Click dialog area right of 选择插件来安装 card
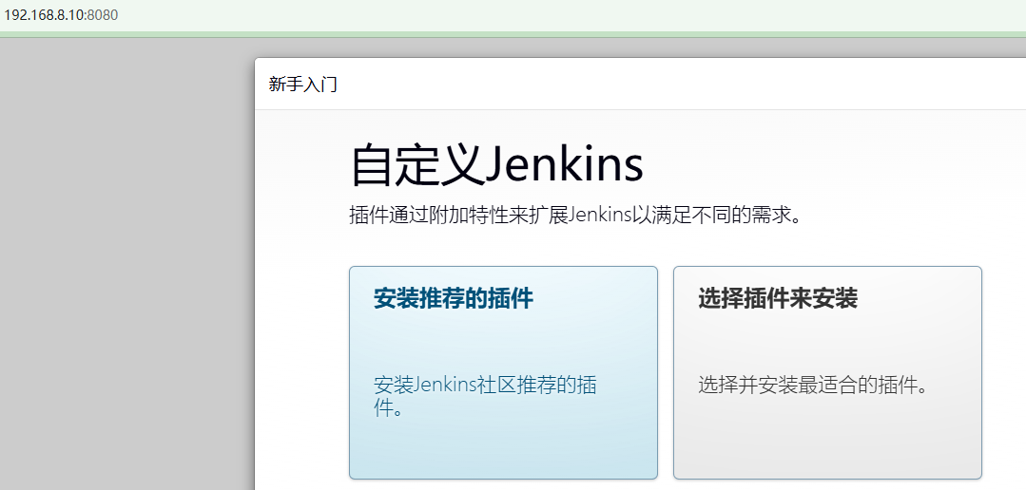This screenshot has width=1026, height=490. click(x=1003, y=372)
